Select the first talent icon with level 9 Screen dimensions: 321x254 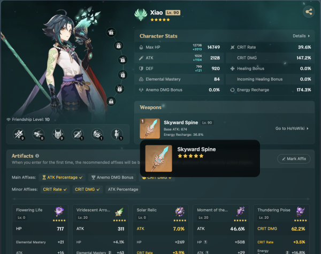point(19,134)
